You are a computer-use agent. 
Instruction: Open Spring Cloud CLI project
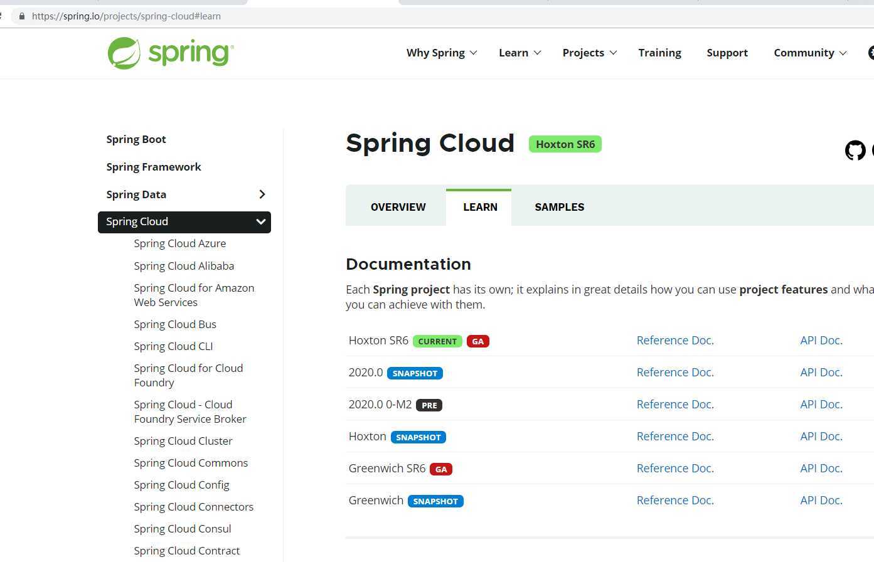pos(173,346)
